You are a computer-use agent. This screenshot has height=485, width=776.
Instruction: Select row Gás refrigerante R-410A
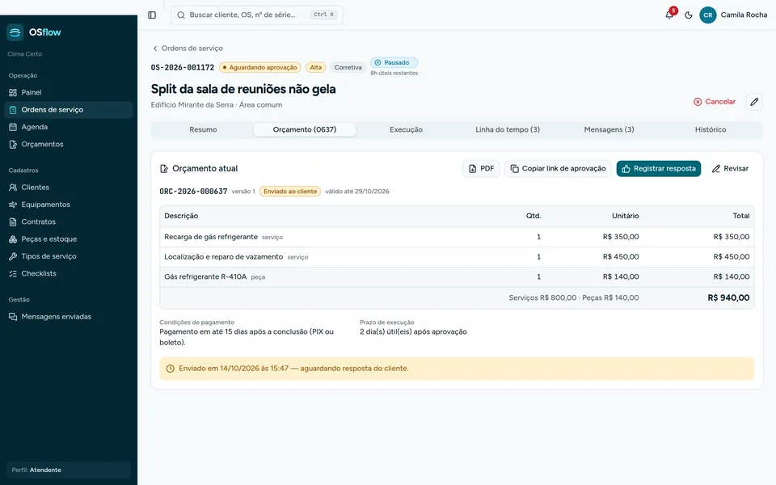pyautogui.click(x=456, y=276)
